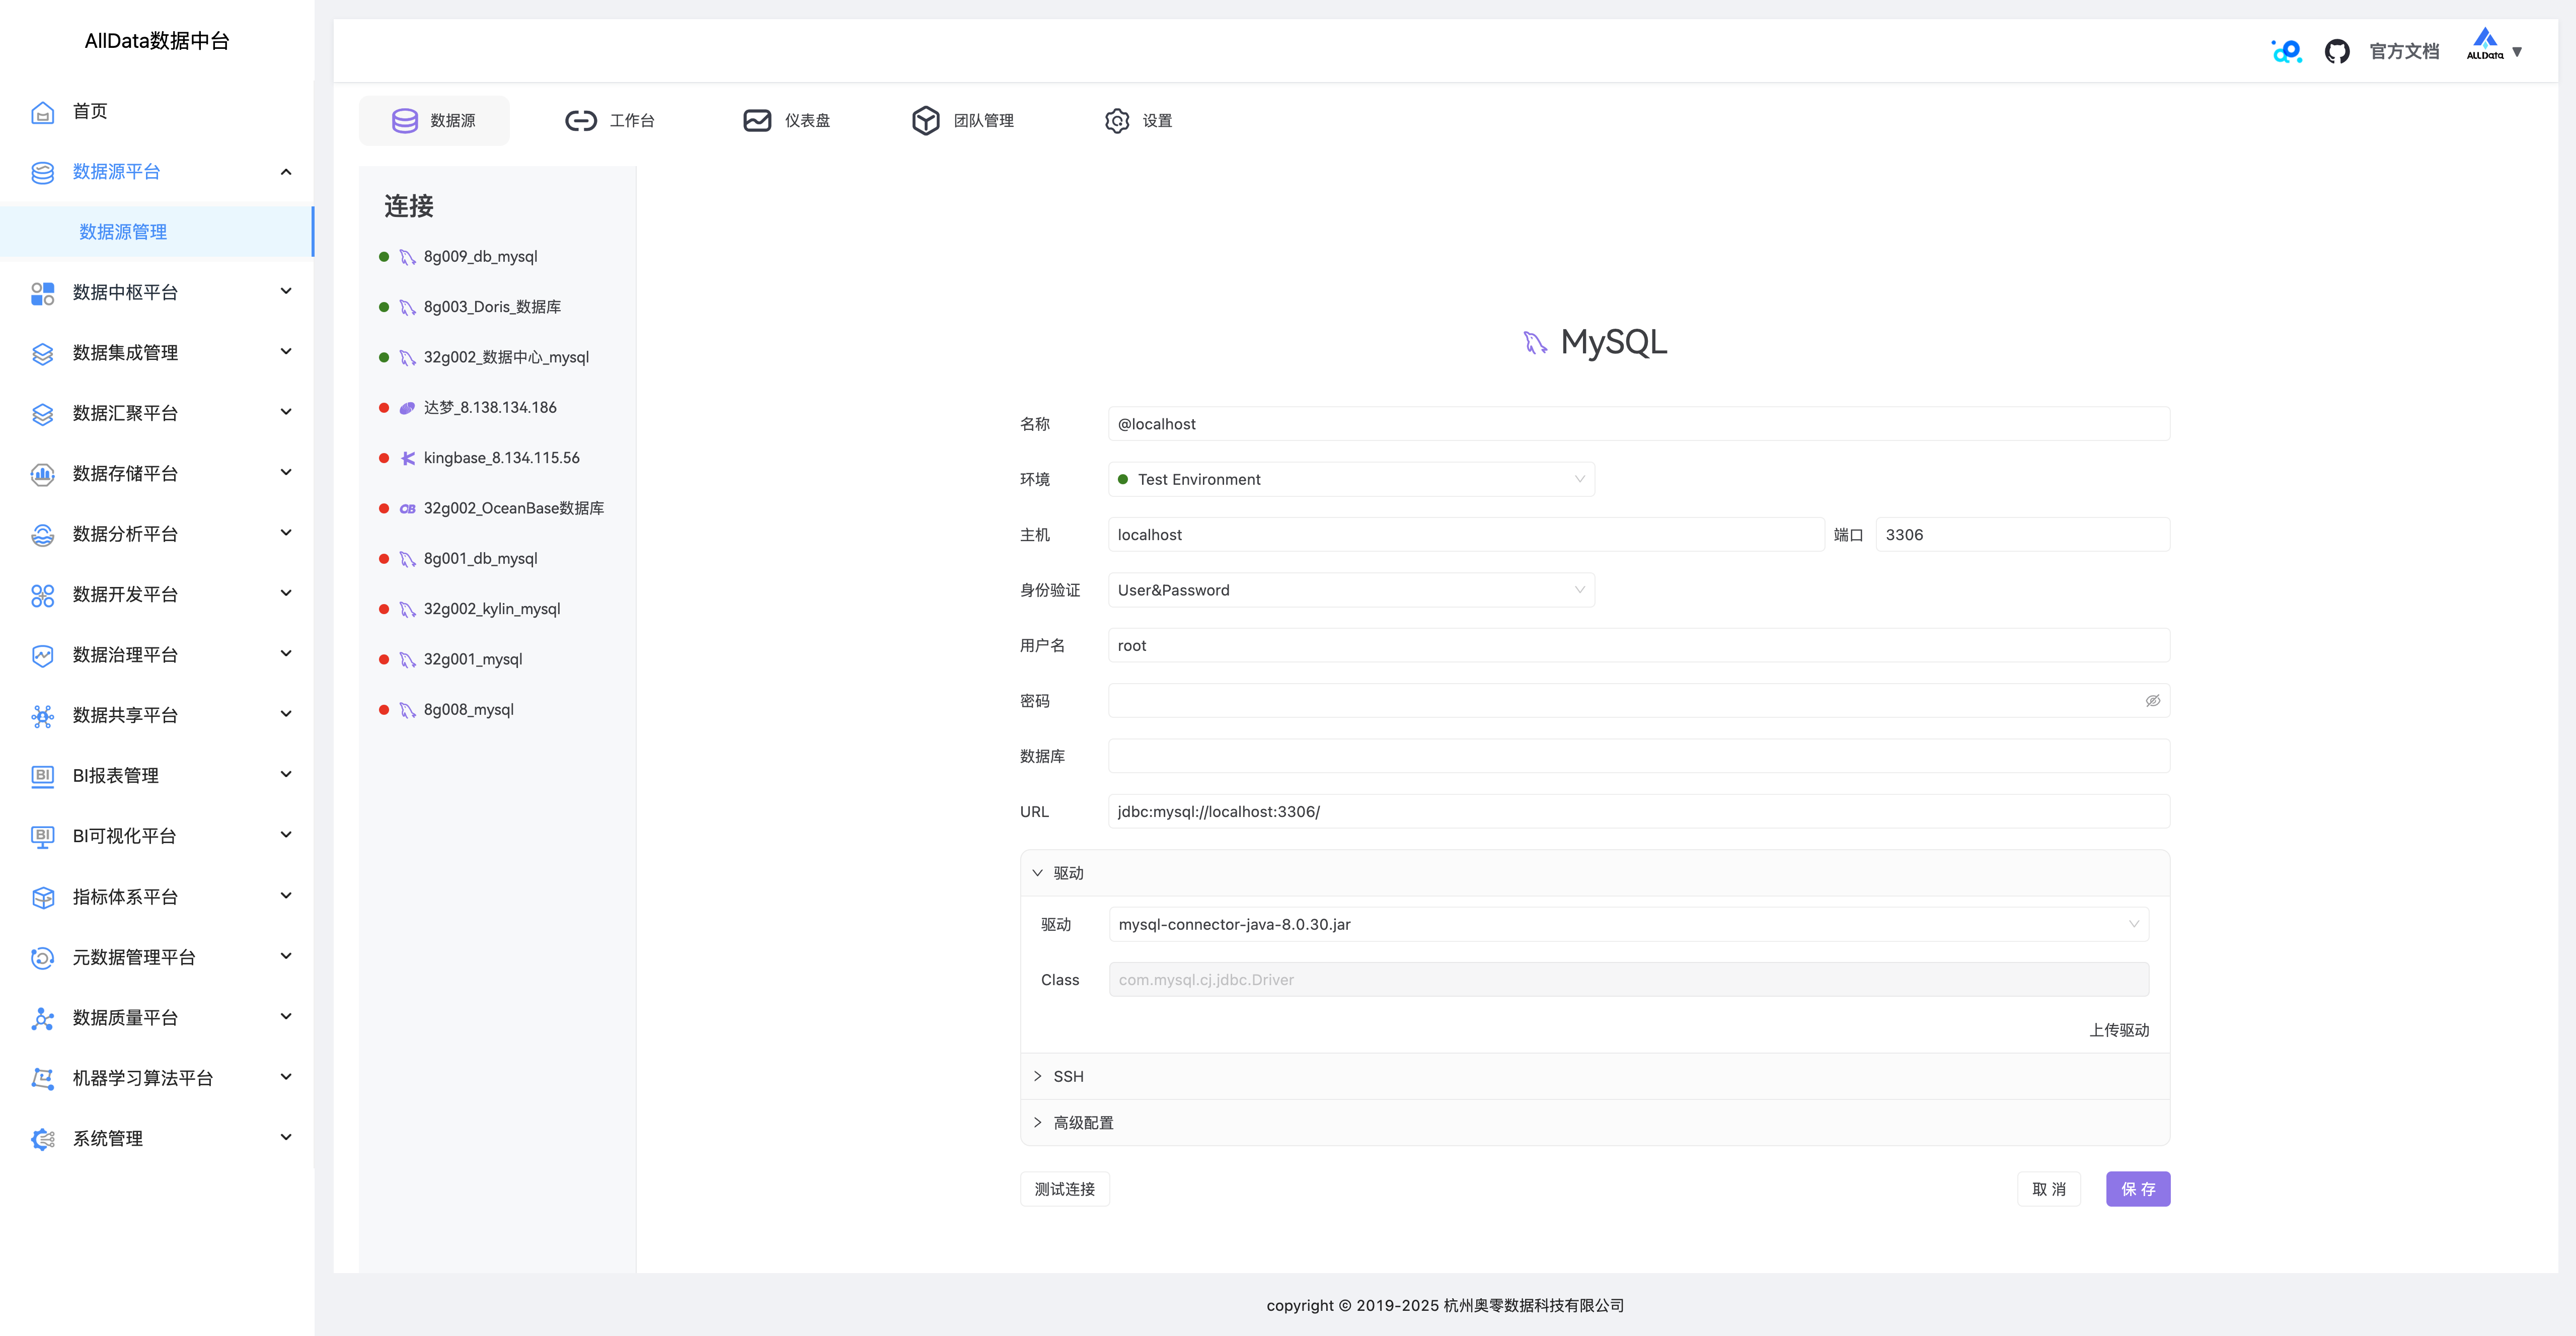Click the AllData数据中台 title

[157, 41]
